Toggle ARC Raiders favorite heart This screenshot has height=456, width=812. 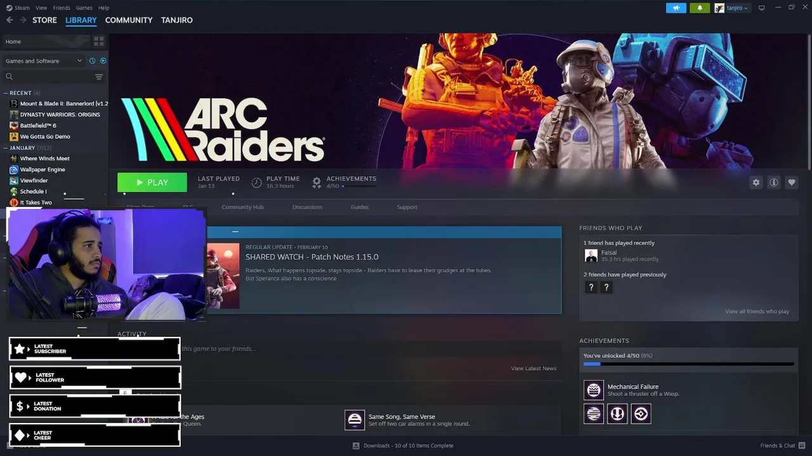click(x=792, y=182)
